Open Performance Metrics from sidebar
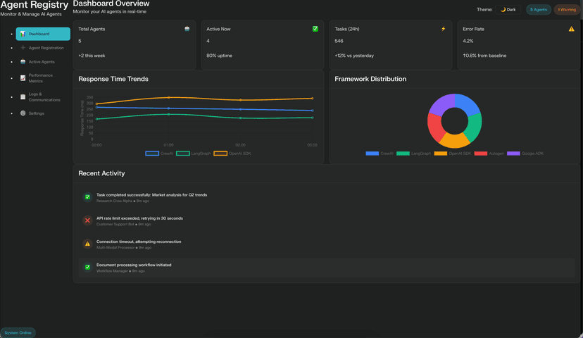This screenshot has height=338, width=583. 40,77
